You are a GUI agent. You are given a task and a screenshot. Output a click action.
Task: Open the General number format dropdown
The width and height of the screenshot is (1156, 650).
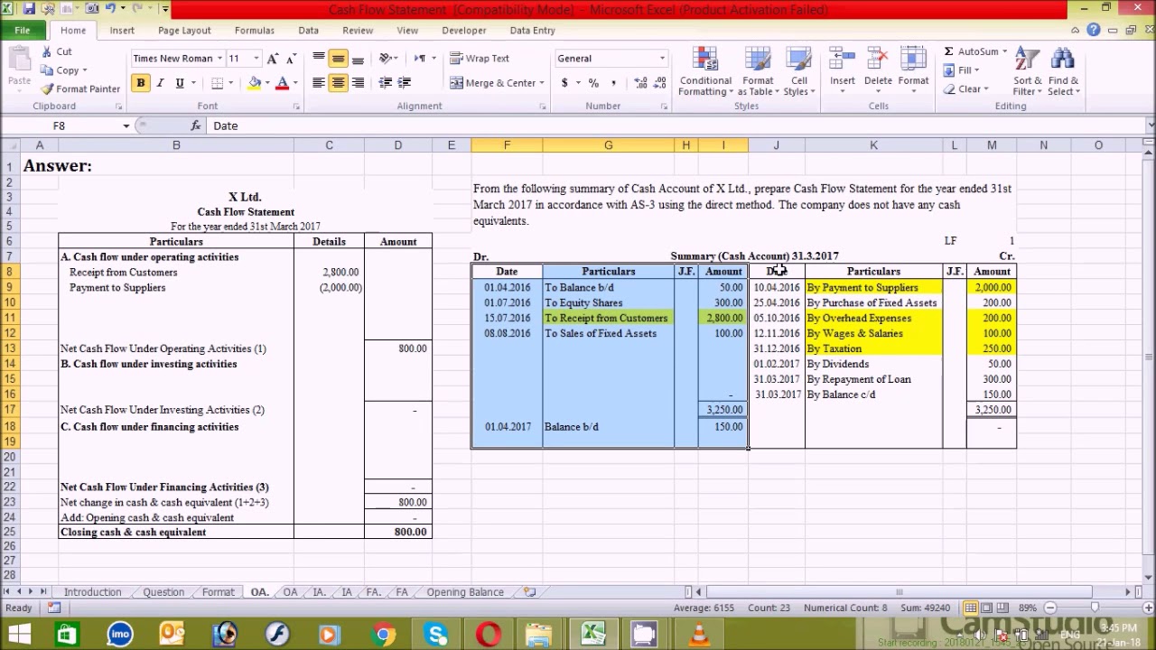click(x=662, y=59)
